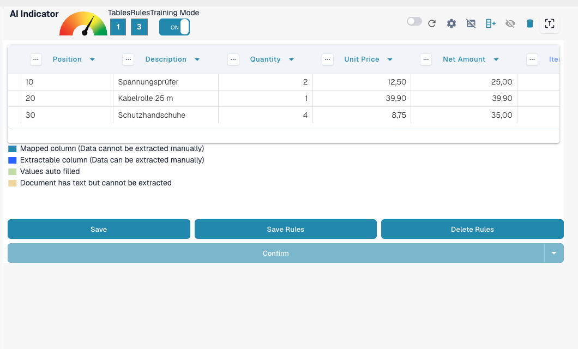Click the crossed-out table icon

point(471,23)
